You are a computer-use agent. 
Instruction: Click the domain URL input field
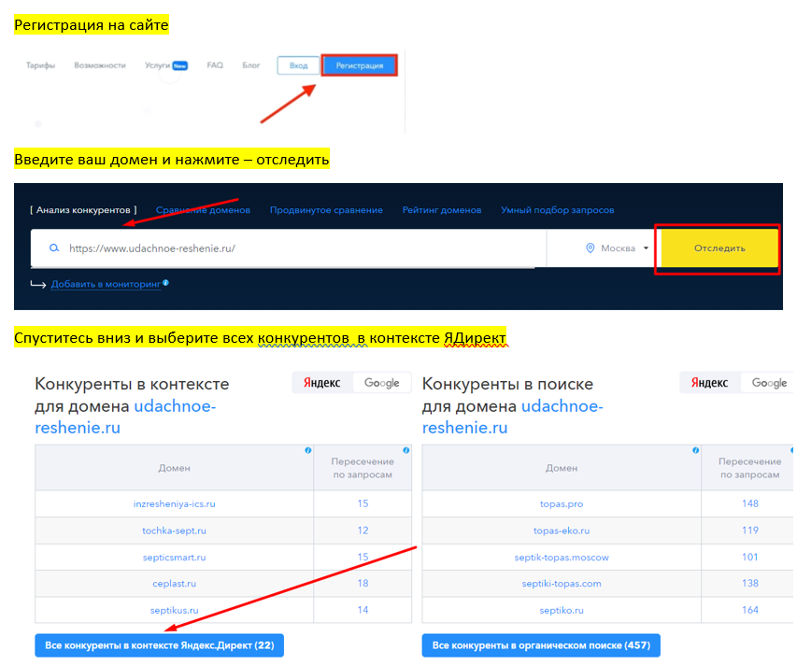click(289, 248)
